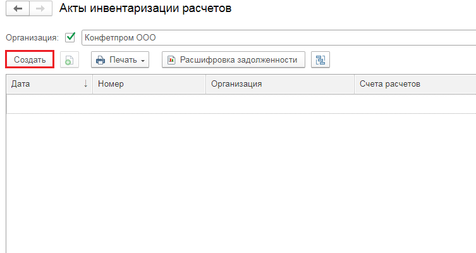
Task: Expand the Печать dropdown arrow
Action: 143,61
